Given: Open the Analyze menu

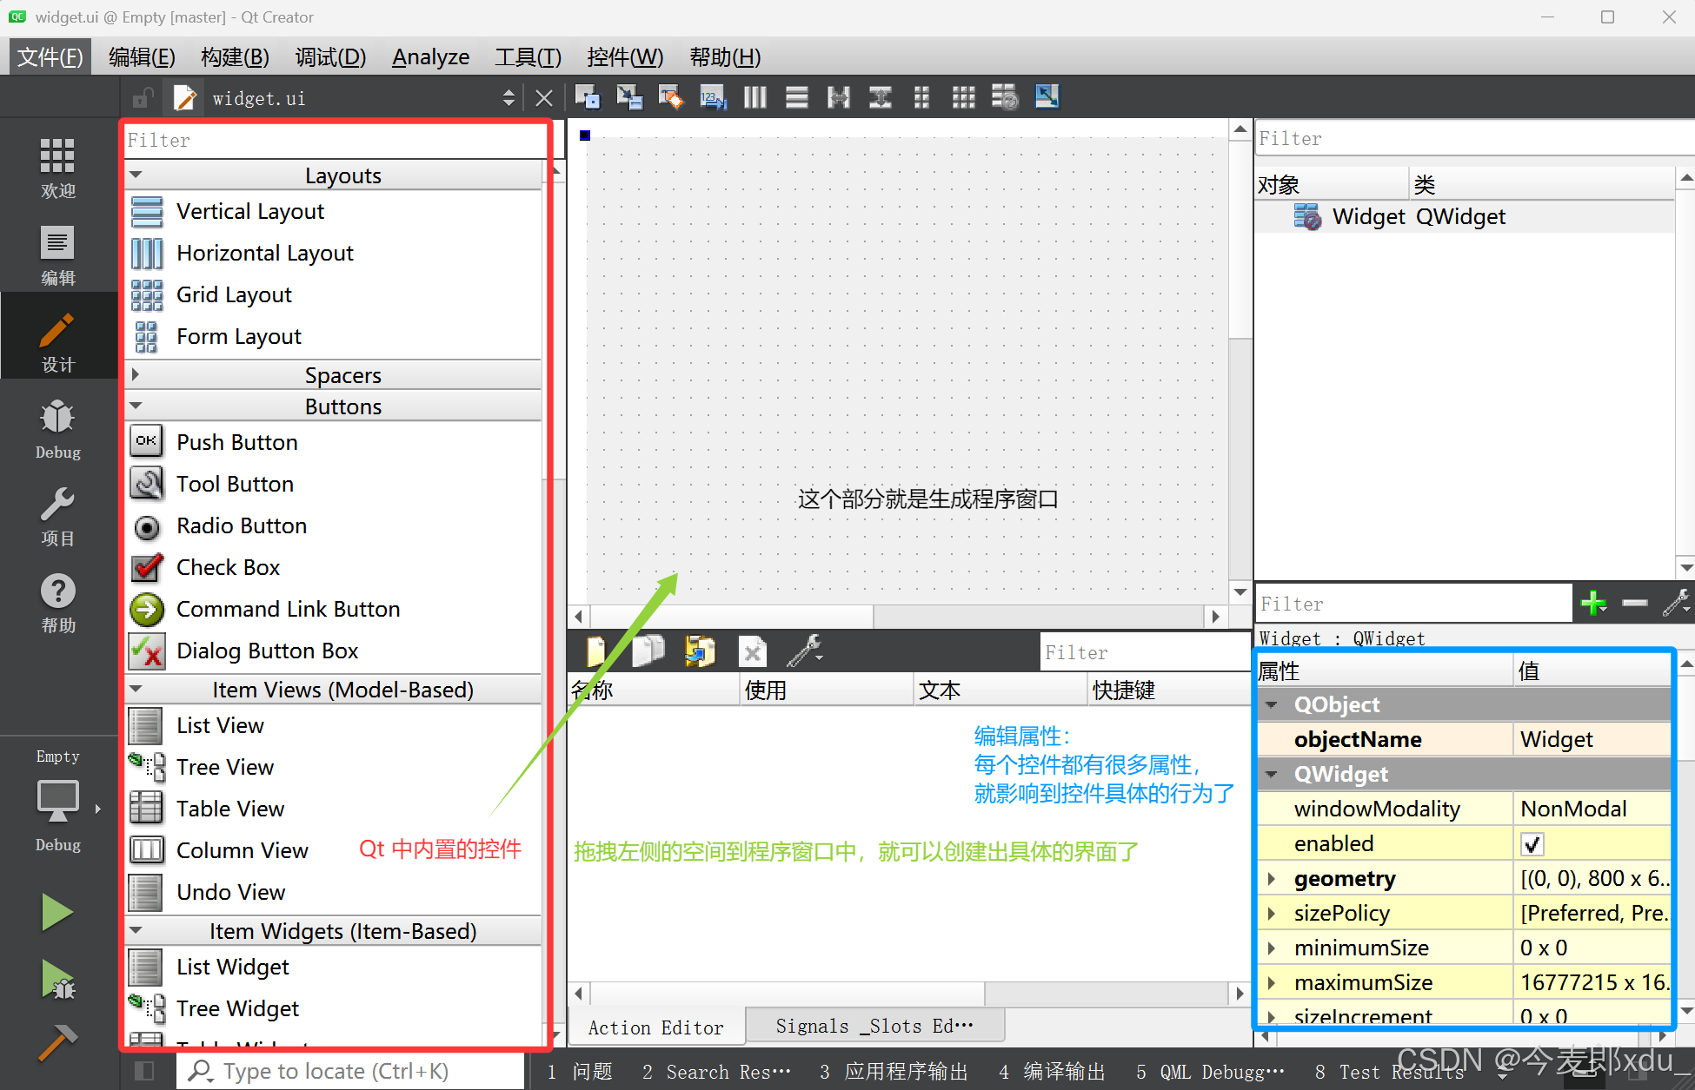Looking at the screenshot, I should pyautogui.click(x=430, y=57).
